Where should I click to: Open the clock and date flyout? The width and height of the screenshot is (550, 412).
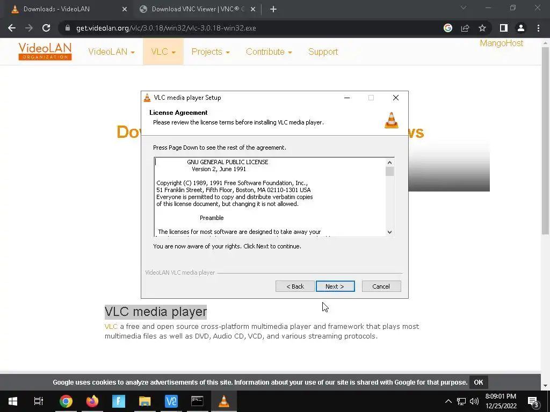coord(501,401)
